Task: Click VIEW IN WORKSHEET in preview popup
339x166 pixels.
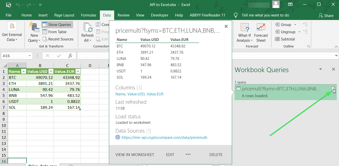Action: pyautogui.click(x=135, y=155)
